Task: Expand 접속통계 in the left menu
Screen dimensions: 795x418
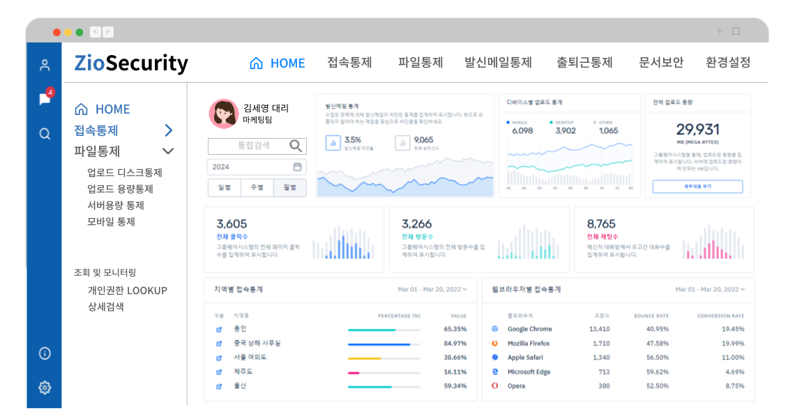Action: click(168, 130)
